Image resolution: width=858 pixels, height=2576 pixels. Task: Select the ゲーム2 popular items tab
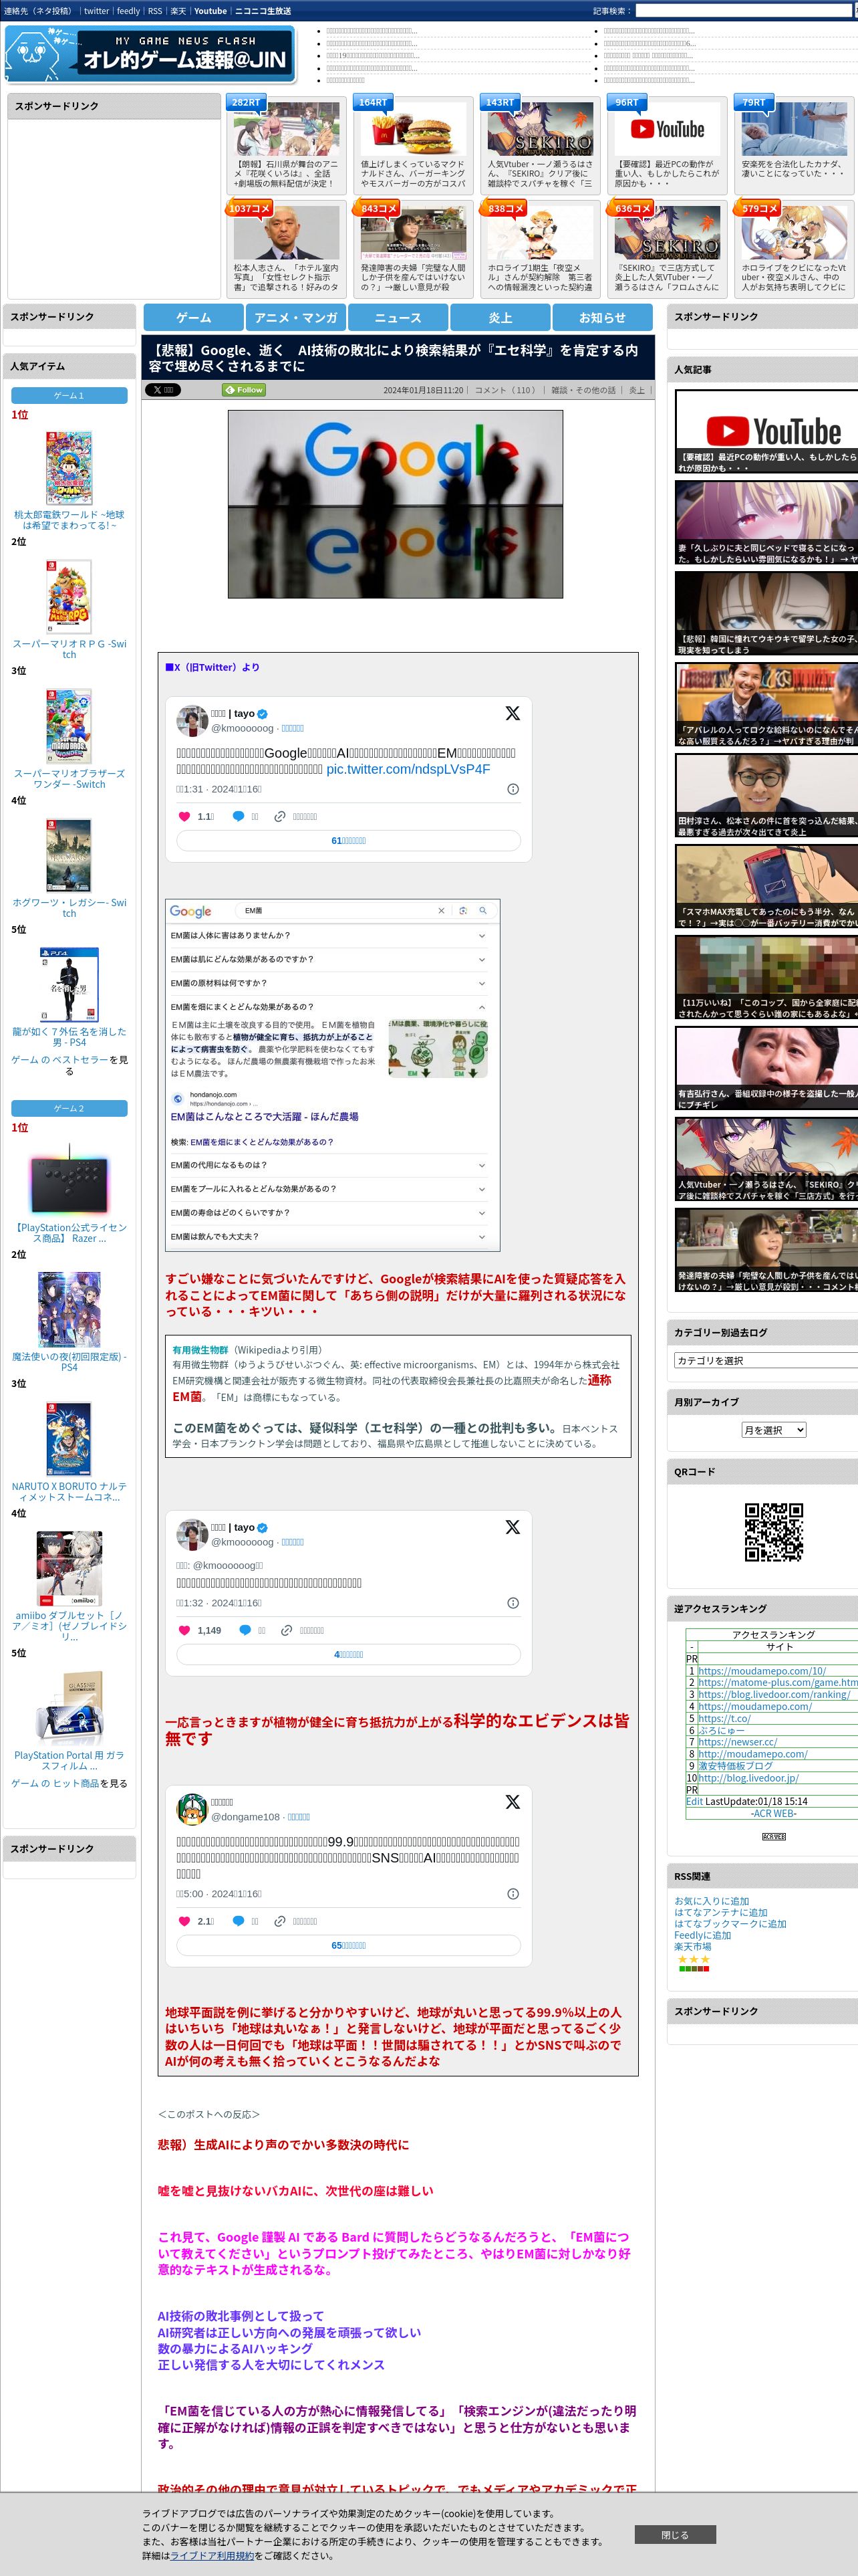(x=69, y=1108)
